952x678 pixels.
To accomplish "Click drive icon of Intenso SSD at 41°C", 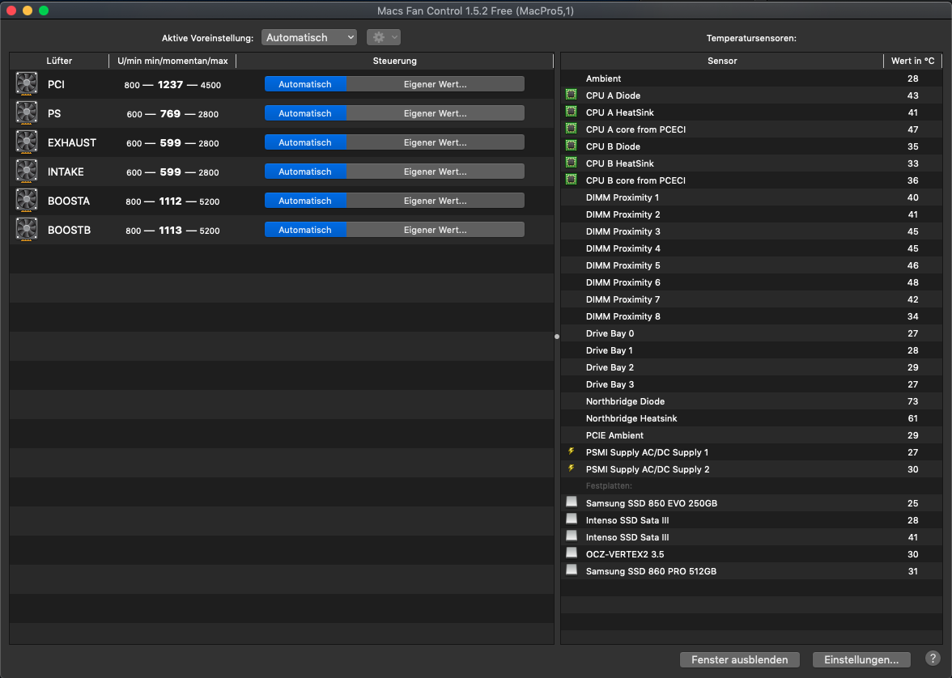I will coord(572,536).
